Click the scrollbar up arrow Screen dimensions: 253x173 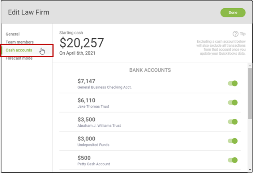(250, 66)
